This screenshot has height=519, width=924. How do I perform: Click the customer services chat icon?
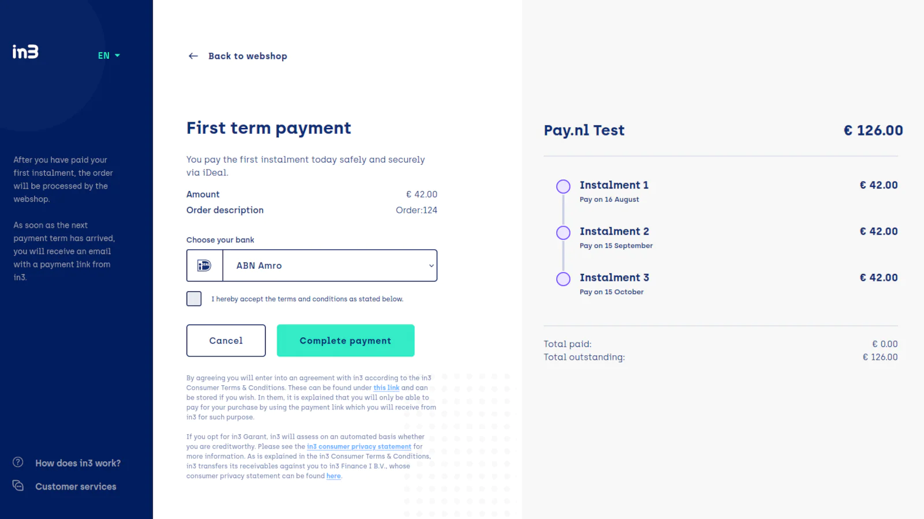tap(18, 486)
